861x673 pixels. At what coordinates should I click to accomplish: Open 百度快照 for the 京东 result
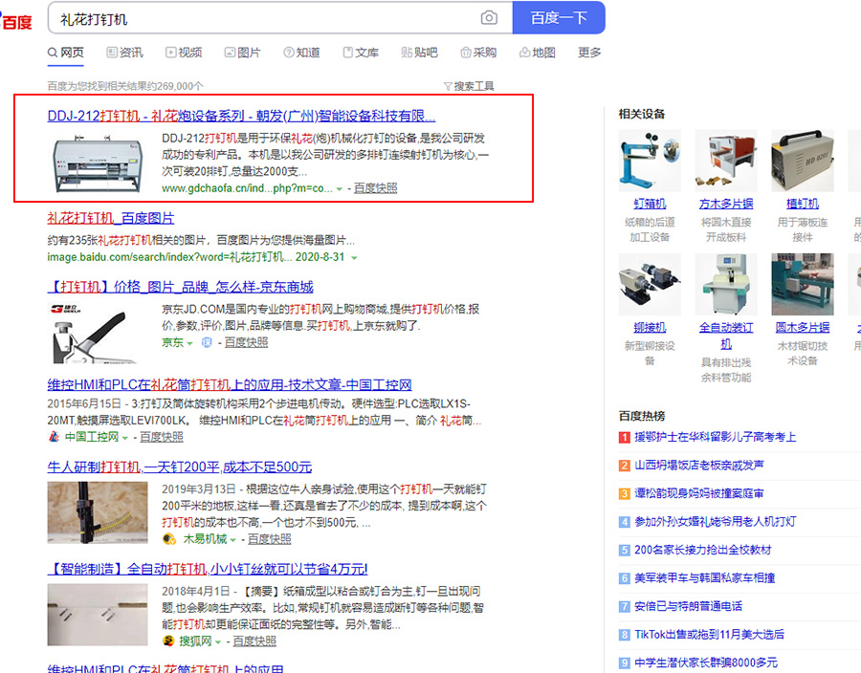246,342
